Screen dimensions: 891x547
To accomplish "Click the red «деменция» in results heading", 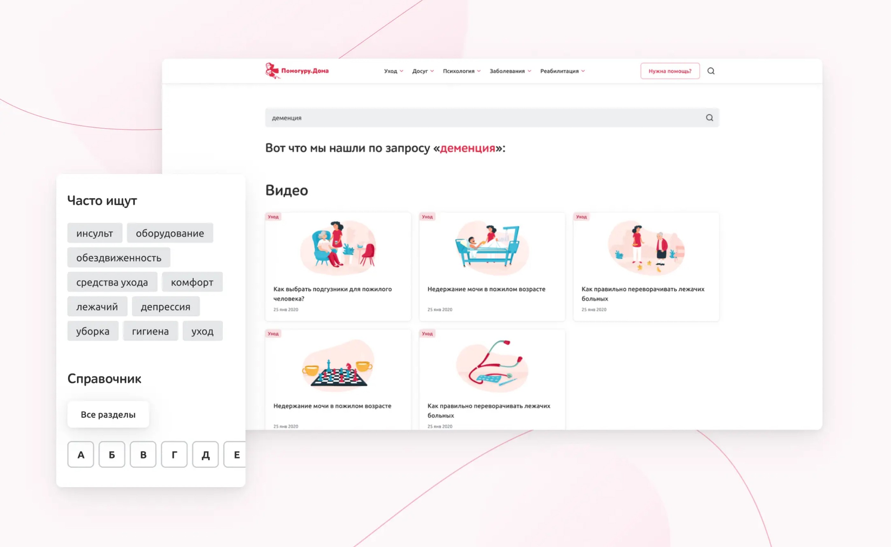I will tap(467, 148).
